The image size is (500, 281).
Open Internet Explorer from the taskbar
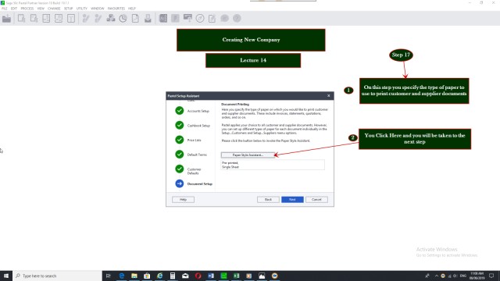pos(159,276)
